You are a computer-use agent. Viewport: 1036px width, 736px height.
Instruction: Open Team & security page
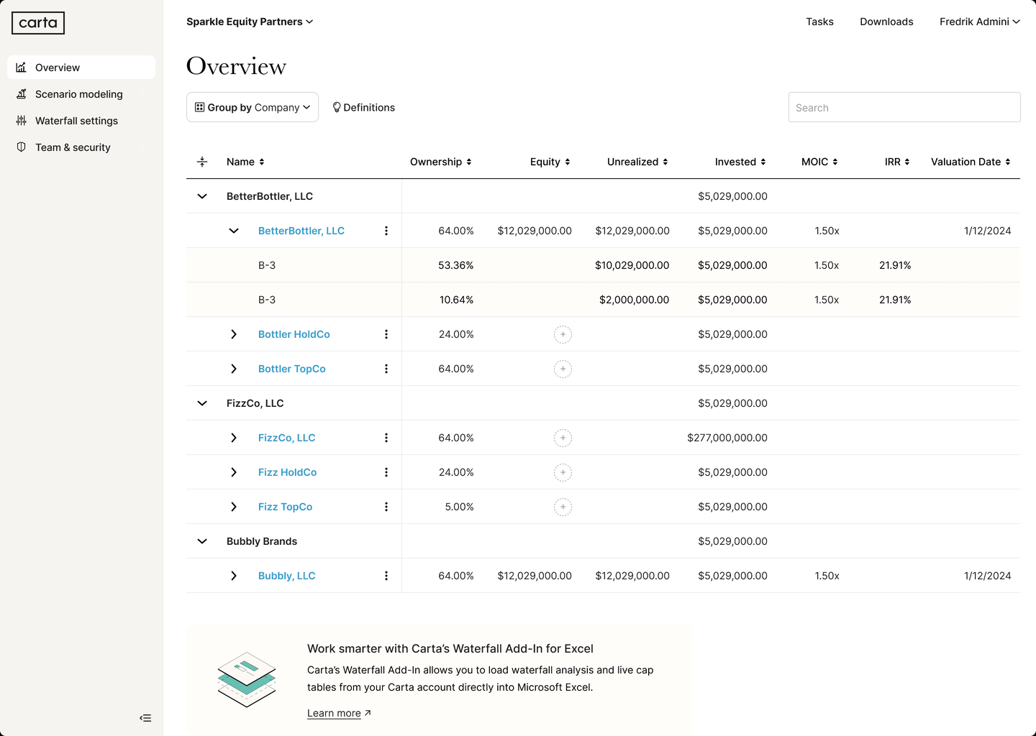point(81,147)
